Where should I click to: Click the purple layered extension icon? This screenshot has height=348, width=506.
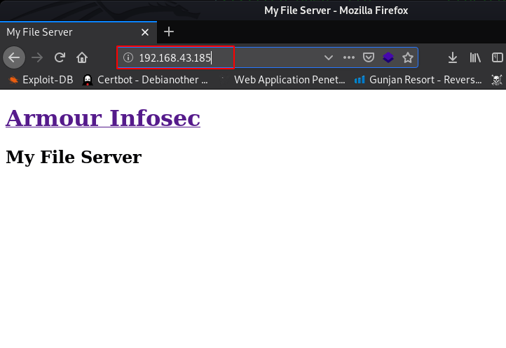388,57
